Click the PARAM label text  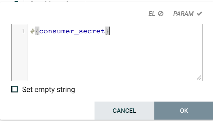[183, 14]
